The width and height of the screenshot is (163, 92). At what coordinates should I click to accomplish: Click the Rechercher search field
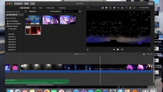point(70,11)
